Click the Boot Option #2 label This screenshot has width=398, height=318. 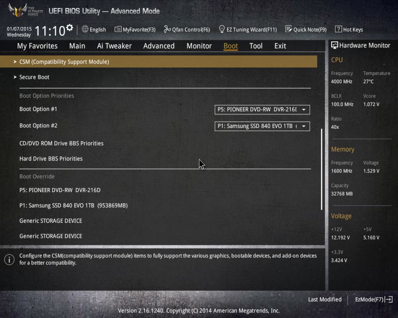38,125
